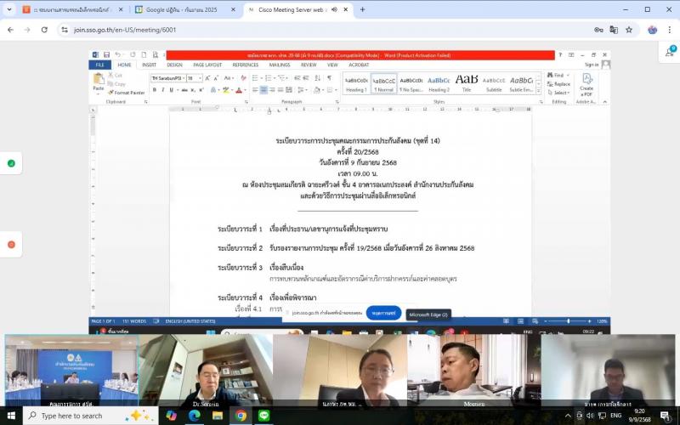
Task: Click the translate page icon in the address bar
Action: tap(614, 30)
